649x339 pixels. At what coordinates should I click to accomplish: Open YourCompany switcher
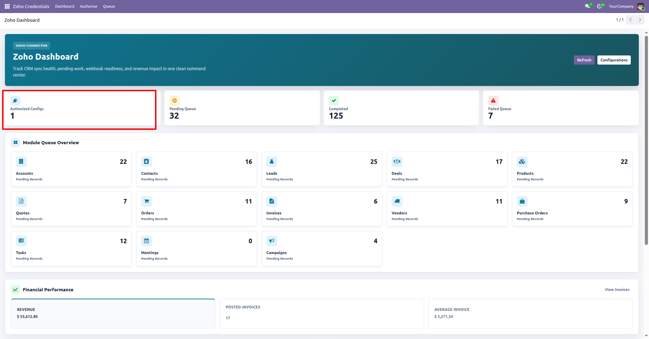click(621, 6)
